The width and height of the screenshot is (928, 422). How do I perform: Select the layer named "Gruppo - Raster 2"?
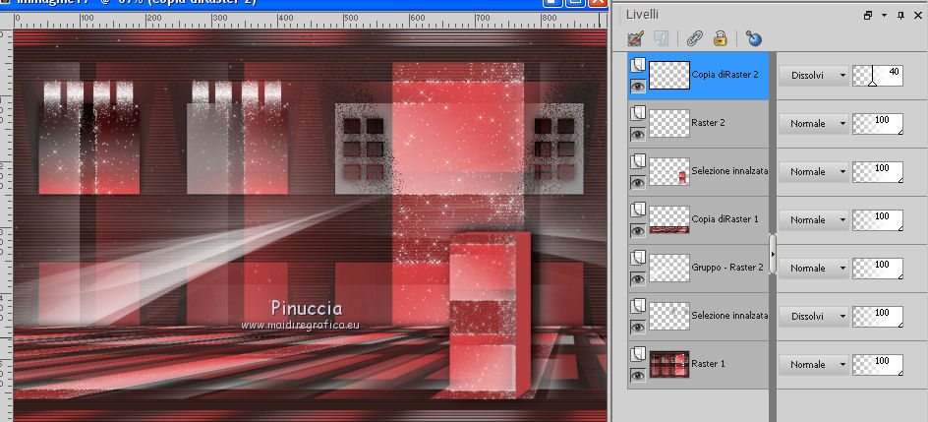(x=727, y=268)
